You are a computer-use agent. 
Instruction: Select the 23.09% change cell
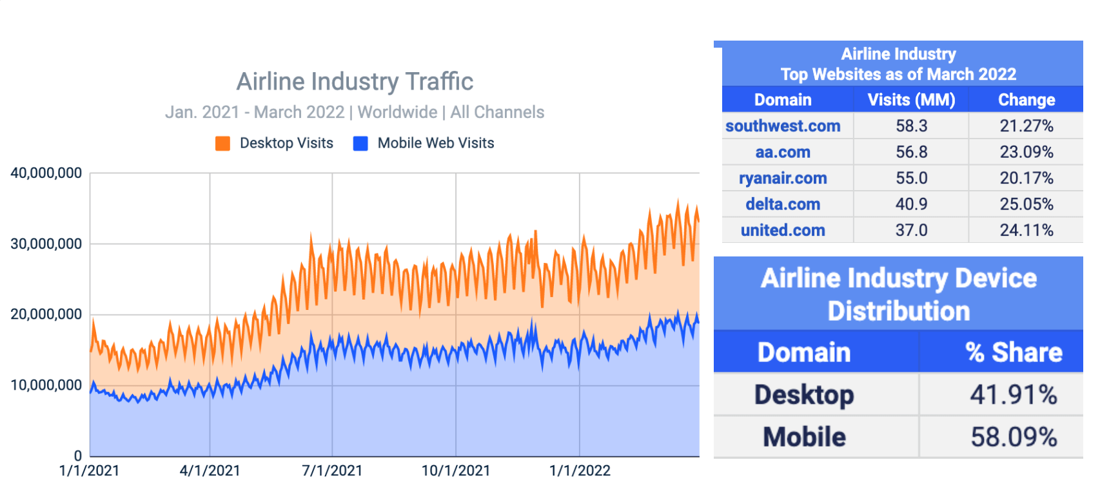coord(1026,152)
